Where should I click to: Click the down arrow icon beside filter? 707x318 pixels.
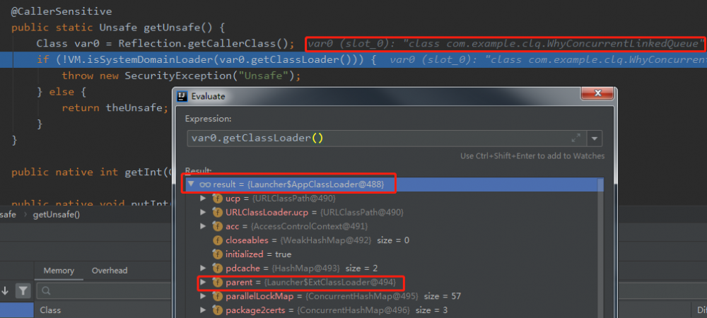tap(6, 291)
